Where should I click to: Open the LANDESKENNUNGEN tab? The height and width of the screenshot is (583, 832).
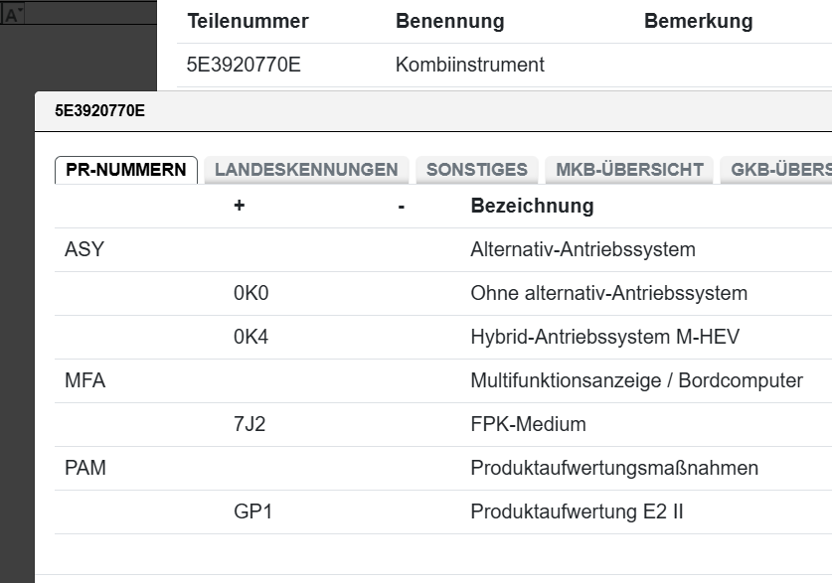coord(306,170)
